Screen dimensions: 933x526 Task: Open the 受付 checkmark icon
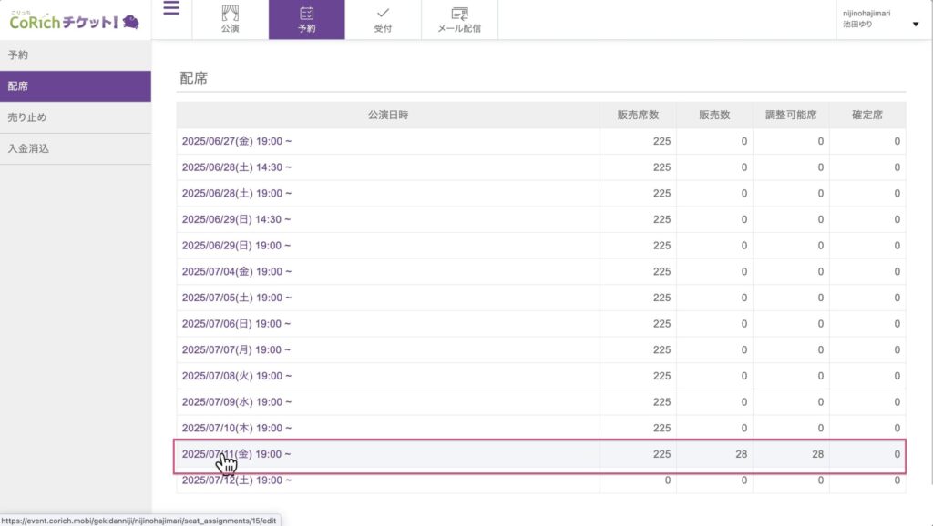pos(383,14)
